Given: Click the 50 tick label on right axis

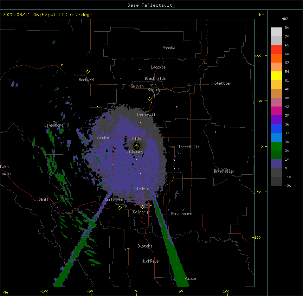Looking at the screenshot, I should [260, 101].
